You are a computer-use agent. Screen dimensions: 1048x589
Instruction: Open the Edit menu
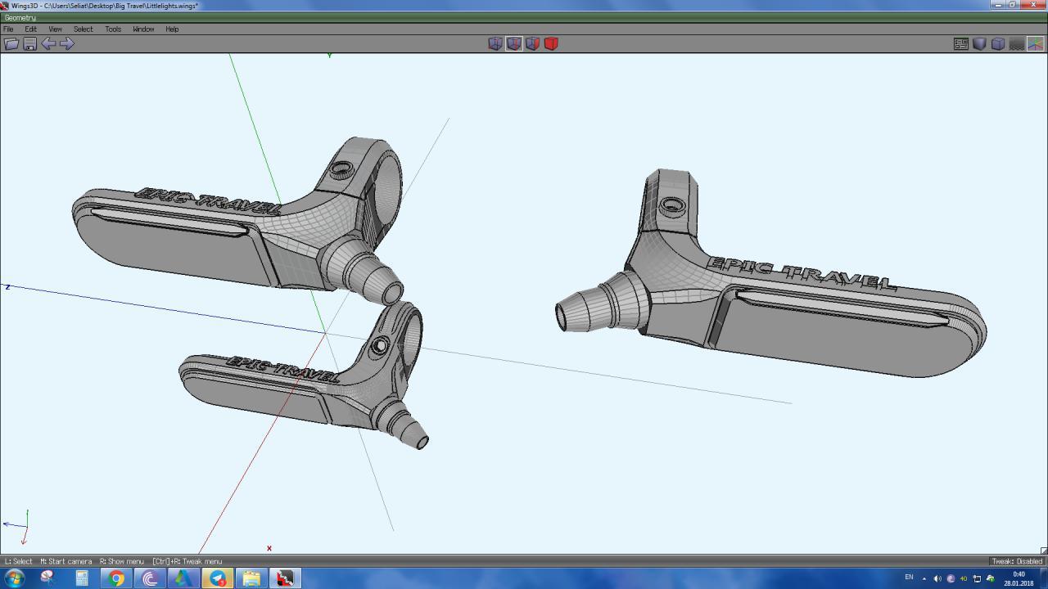tap(30, 29)
